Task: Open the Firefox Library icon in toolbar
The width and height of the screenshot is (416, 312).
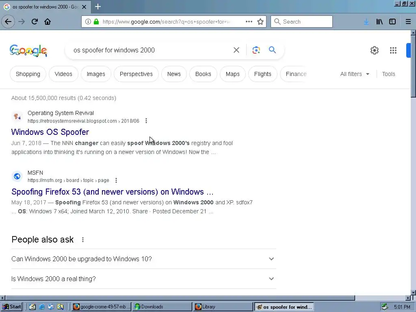Action: tap(379, 22)
